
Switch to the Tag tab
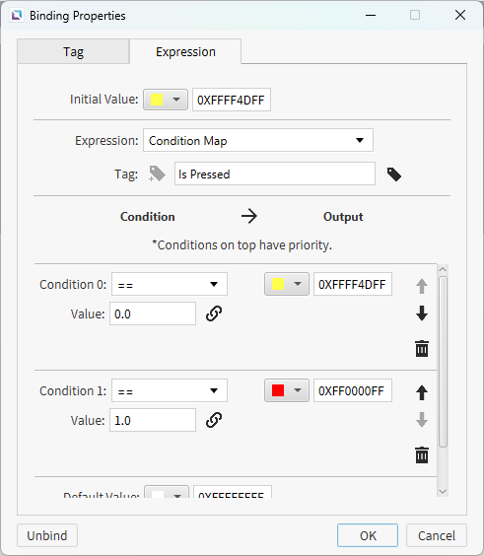coord(73,52)
